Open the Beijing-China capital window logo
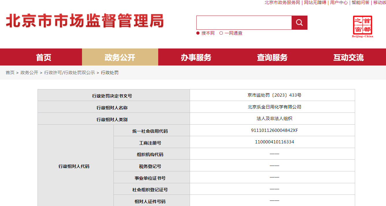The width and height of the screenshot is (386, 206). (x=363, y=27)
